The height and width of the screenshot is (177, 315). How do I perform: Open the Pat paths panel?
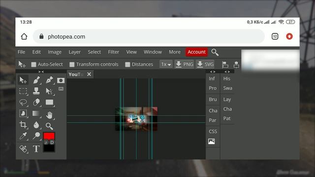click(x=227, y=118)
